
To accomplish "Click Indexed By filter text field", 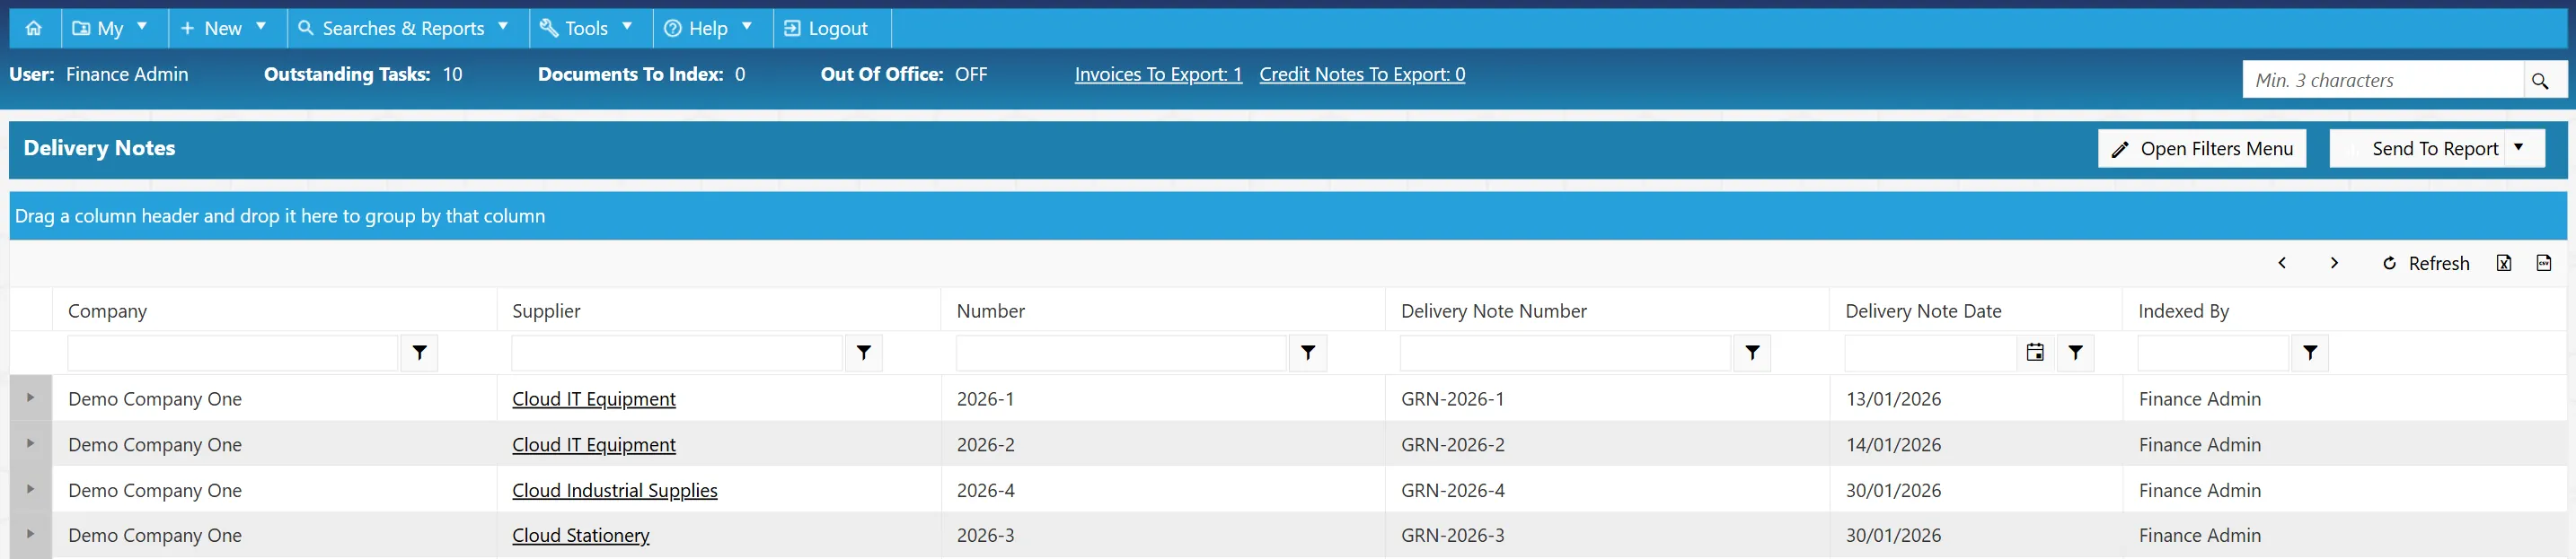I will [2213, 353].
